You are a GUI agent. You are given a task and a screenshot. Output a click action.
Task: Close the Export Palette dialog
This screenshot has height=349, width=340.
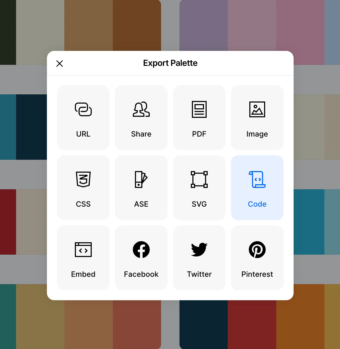click(59, 64)
